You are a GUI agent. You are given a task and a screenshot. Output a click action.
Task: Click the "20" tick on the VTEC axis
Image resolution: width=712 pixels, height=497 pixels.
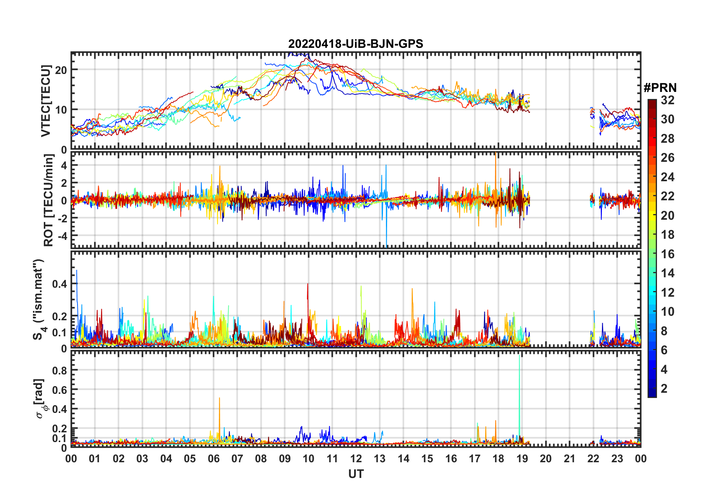pyautogui.click(x=61, y=70)
